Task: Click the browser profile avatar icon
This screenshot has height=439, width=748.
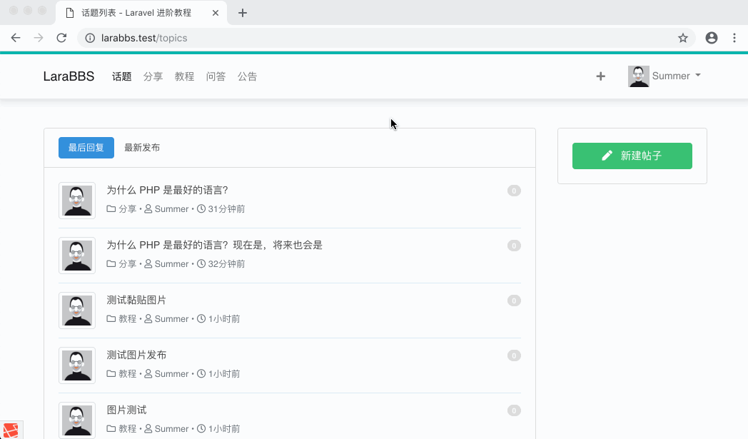Action: click(711, 38)
